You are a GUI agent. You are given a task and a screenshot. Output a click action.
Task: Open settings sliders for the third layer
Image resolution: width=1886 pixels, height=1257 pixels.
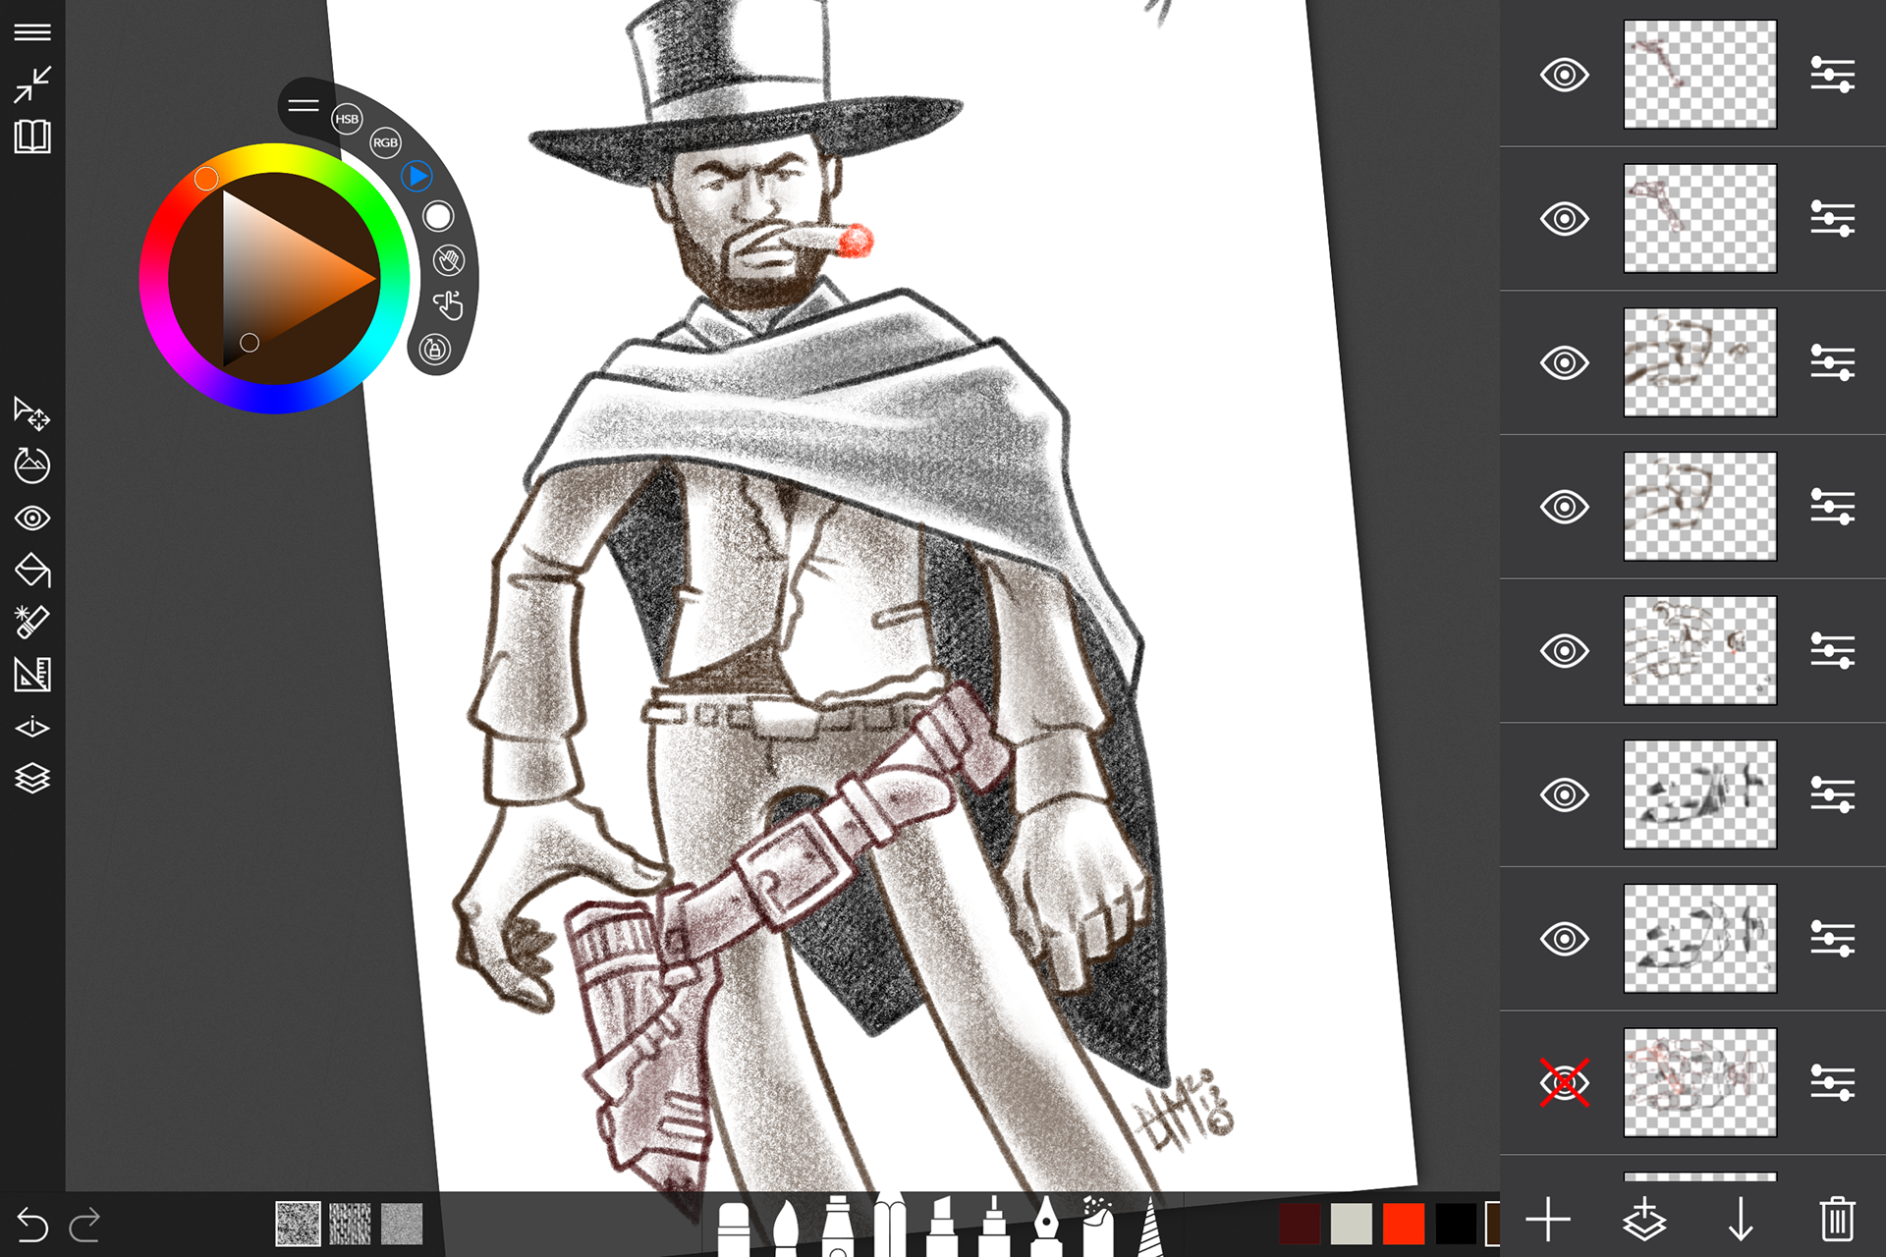[x=1833, y=362]
